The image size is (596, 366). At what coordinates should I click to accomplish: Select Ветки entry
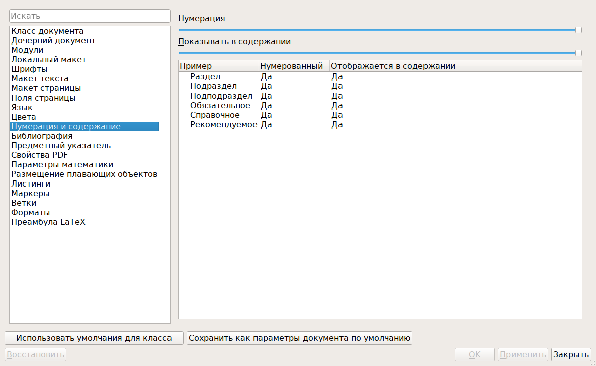tap(84, 203)
